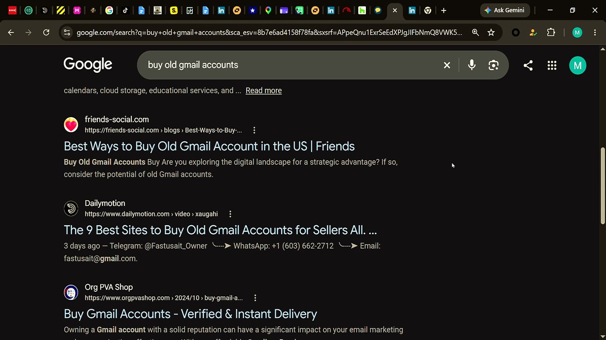Open the pink 'M' favicon tab
The image size is (606, 340).
coord(77,10)
